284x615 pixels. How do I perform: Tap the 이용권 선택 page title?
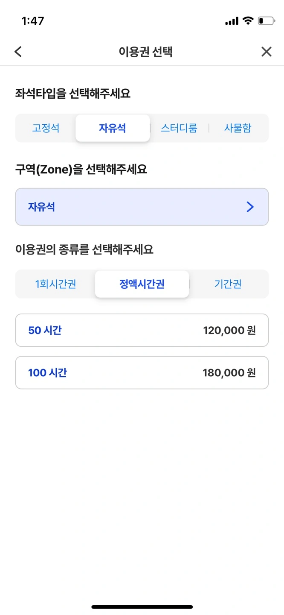coord(145,52)
